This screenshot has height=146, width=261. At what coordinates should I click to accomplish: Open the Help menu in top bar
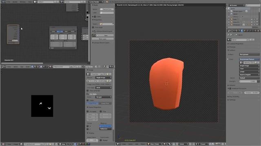[x=30, y=2]
